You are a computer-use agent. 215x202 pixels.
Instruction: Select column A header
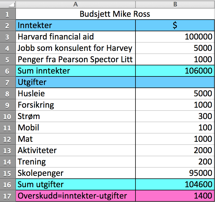(x=75, y=4)
